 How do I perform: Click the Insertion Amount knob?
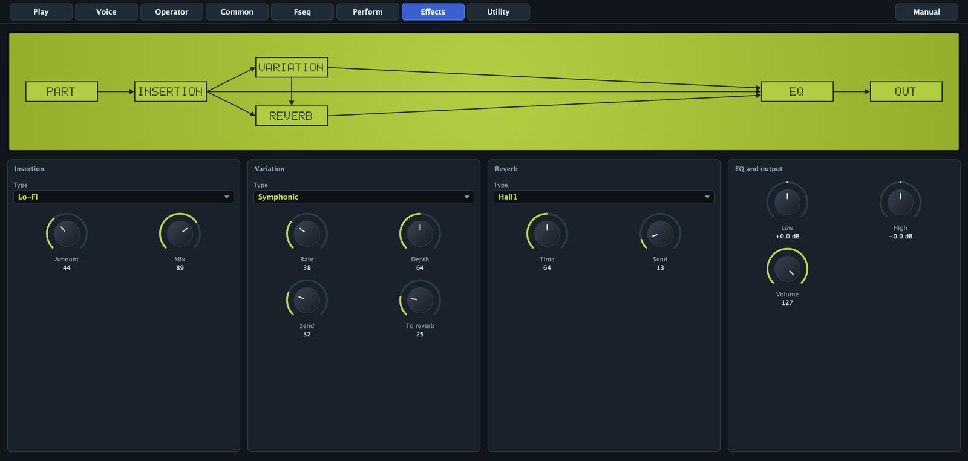(x=67, y=234)
